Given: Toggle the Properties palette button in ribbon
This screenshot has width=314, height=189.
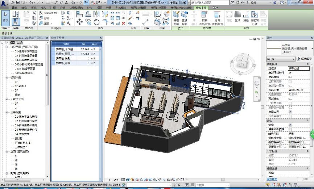Looking at the screenshot, I should (16, 21).
